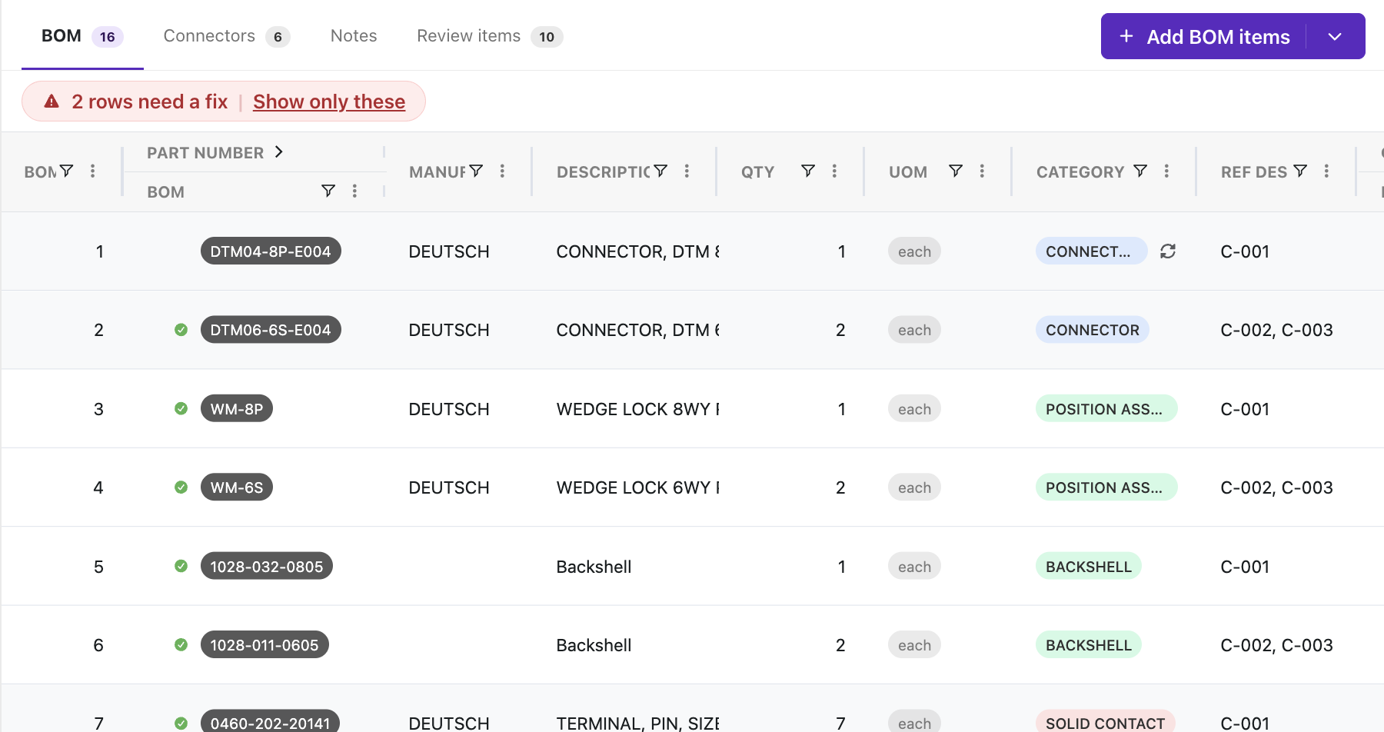Click the Category column filter icon
The width and height of the screenshot is (1384, 732).
point(1140,171)
